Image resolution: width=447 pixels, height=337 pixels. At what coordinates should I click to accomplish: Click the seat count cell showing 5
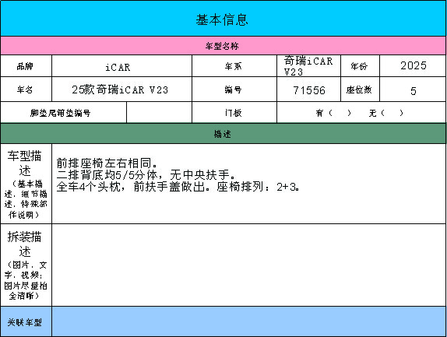click(413, 90)
